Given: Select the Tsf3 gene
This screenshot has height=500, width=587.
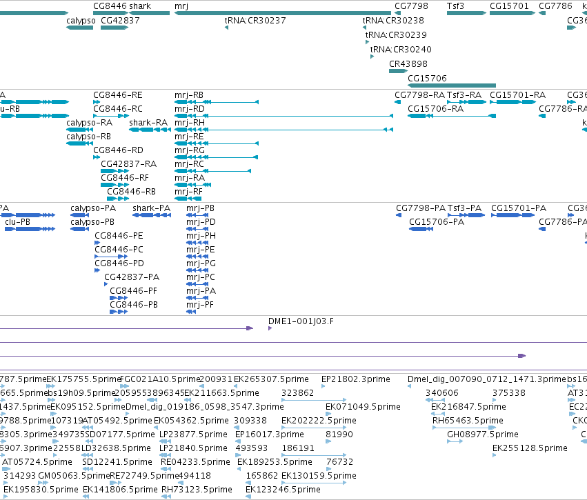Looking at the screenshot, I should click(x=466, y=13).
